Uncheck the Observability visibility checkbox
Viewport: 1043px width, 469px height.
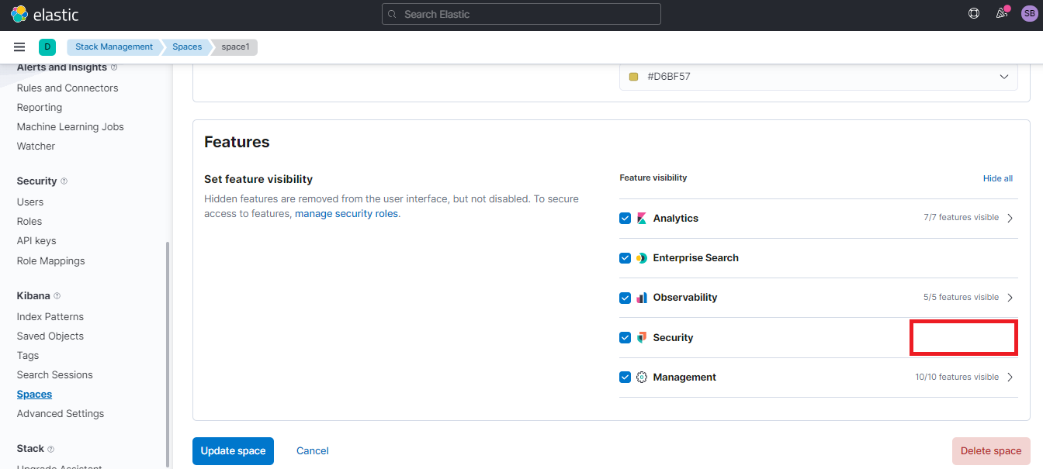(x=625, y=298)
